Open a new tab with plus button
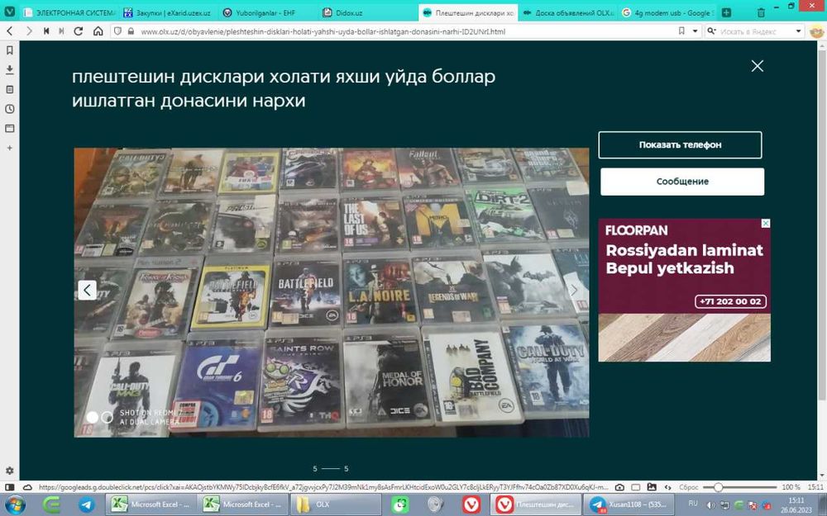The height and width of the screenshot is (516, 827). pos(726,12)
